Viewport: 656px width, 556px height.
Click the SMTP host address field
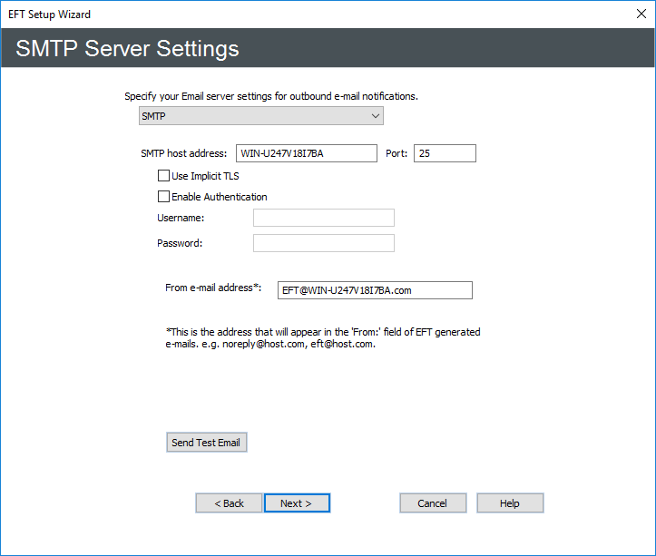coord(306,153)
